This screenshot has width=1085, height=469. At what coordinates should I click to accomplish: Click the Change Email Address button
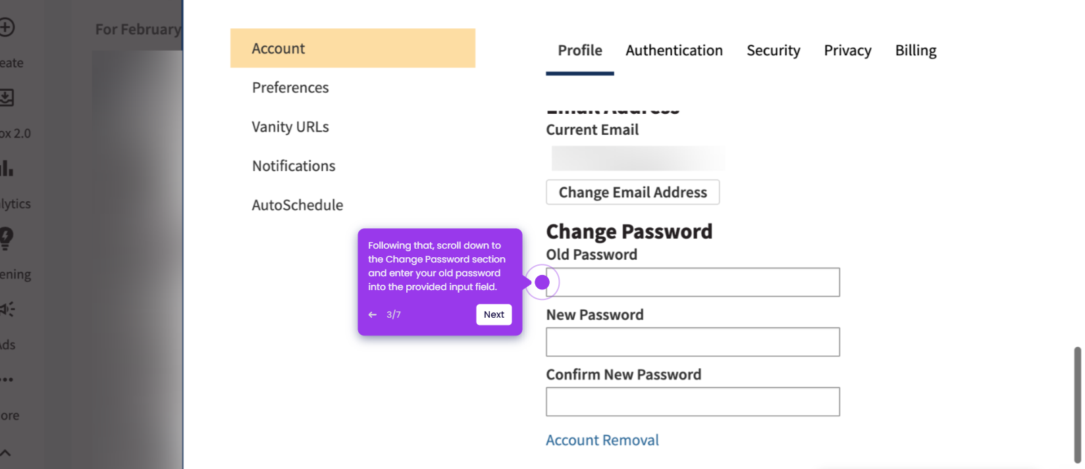pos(633,192)
